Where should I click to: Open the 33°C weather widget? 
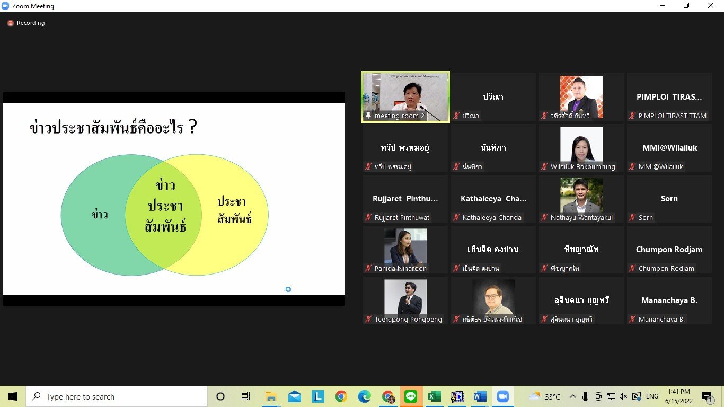click(x=545, y=396)
